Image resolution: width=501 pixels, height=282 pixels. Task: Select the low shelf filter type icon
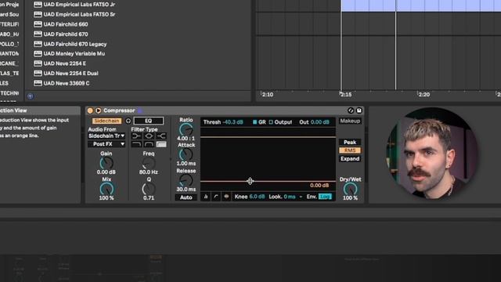coord(136,136)
